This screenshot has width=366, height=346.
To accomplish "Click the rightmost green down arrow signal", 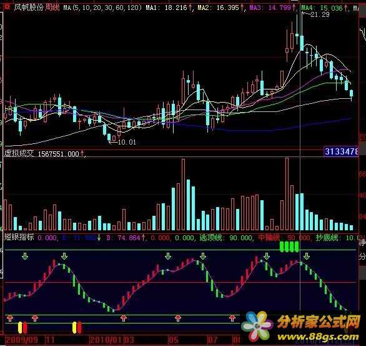I will pyautogui.click(x=307, y=256).
